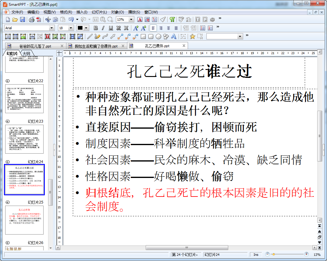
Task: Expand the standard toolbar overflow chevron
Action: pos(220,18)
